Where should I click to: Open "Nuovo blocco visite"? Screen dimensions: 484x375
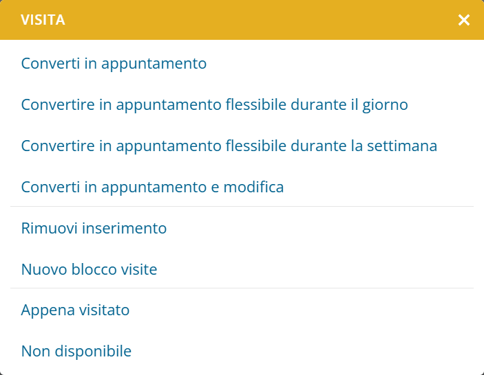(x=89, y=269)
